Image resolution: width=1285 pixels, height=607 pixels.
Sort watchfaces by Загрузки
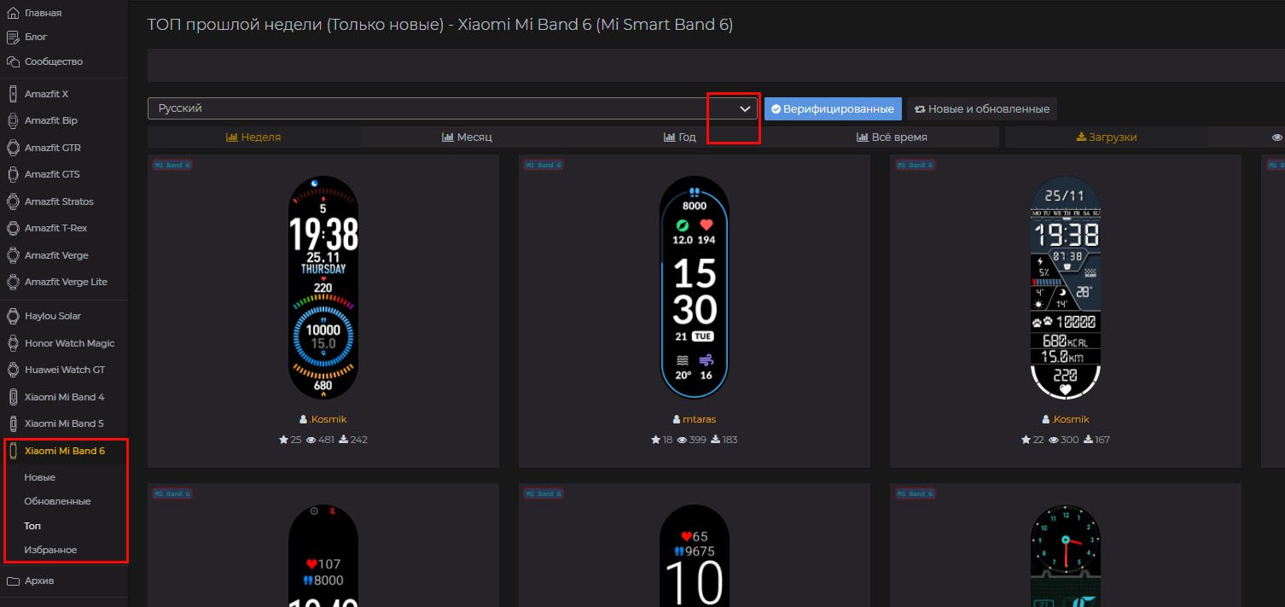point(1106,137)
